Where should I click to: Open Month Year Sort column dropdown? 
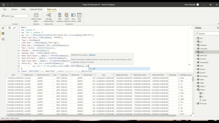coord(51,75)
